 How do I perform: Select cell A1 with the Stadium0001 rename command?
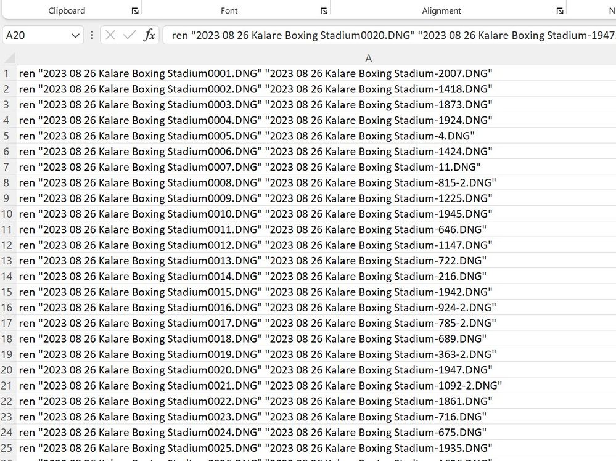tap(247, 73)
